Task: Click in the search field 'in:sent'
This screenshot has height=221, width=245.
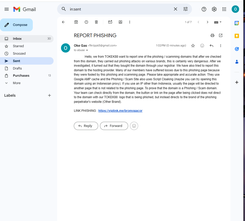Action: [x=120, y=9]
